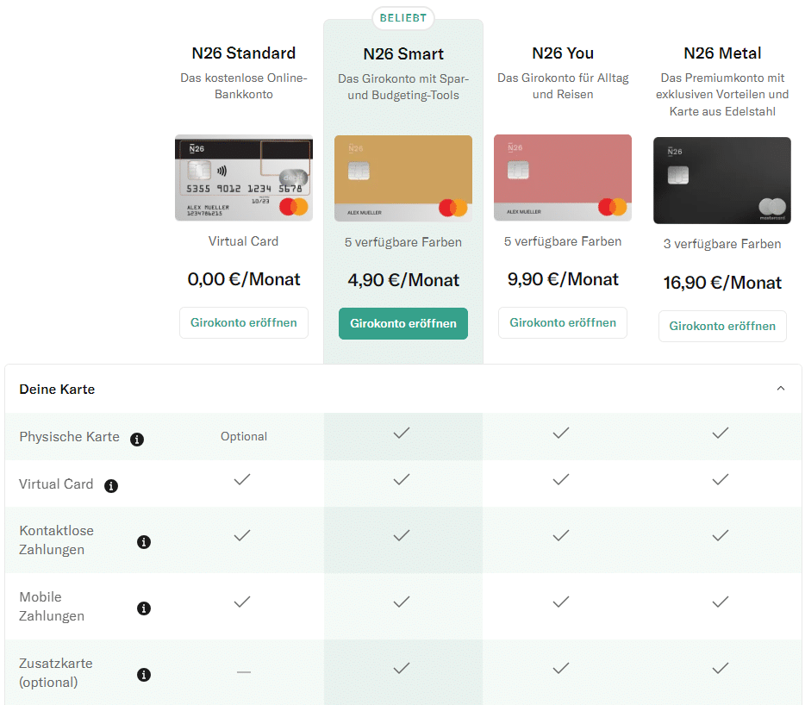This screenshot has width=805, height=705.
Task: Click the N26 Standard heading
Action: pos(244,53)
